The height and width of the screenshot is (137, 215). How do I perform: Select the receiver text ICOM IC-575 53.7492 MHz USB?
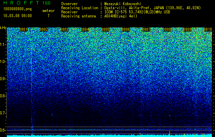tap(137, 12)
